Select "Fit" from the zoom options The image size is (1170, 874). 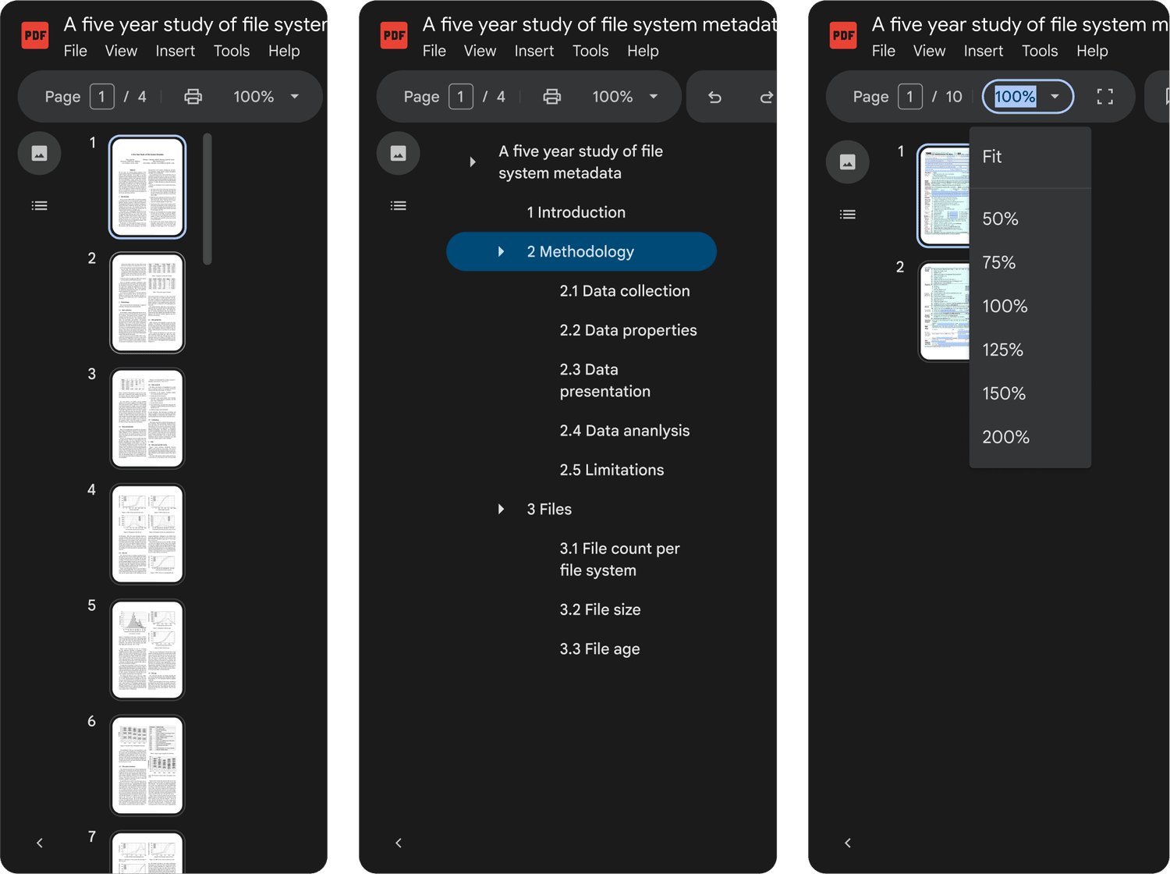point(991,156)
